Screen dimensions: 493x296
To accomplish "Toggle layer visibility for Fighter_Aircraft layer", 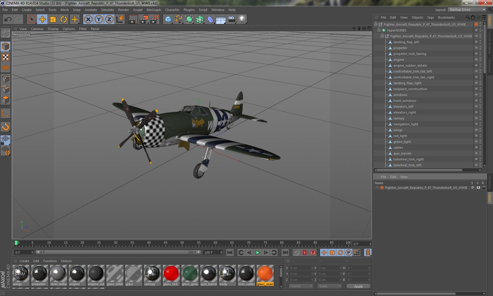I will pos(478,187).
